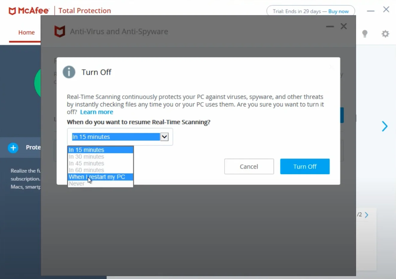Click the 'Turn Off' dialog title text
Image resolution: width=396 pixels, height=279 pixels.
click(x=96, y=72)
